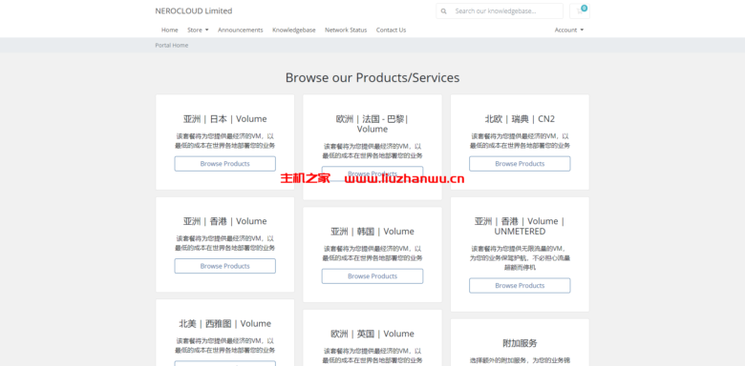
Task: Click the 北美 | 西雅图 | Volume heading
Action: [225, 324]
